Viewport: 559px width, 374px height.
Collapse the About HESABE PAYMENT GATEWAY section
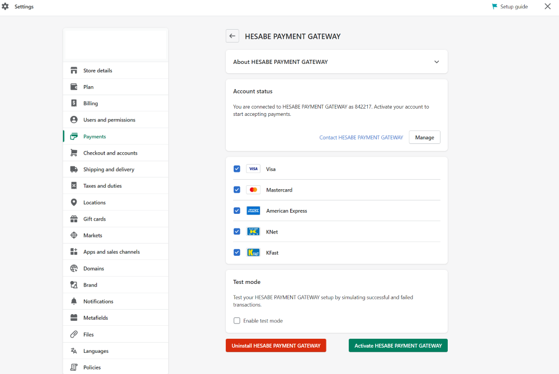[437, 62]
